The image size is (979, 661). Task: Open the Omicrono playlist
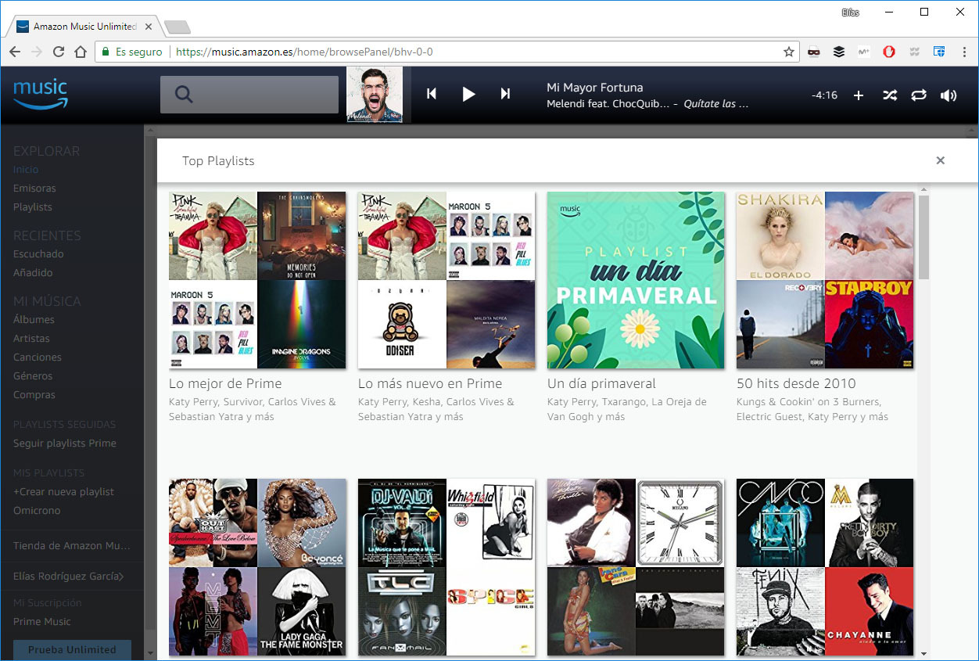click(x=37, y=510)
